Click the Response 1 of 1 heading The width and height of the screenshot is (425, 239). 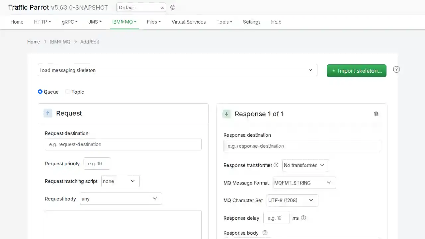tap(259, 114)
